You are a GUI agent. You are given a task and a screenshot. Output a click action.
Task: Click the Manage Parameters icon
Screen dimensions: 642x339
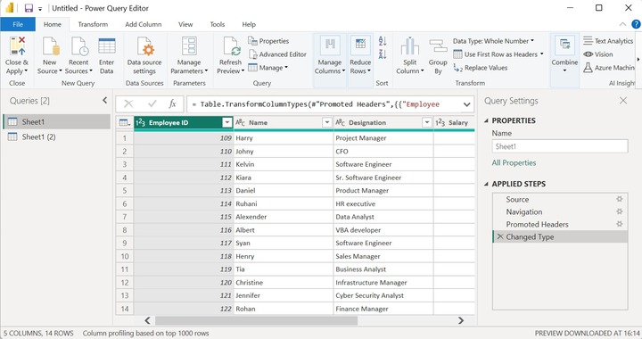point(189,45)
